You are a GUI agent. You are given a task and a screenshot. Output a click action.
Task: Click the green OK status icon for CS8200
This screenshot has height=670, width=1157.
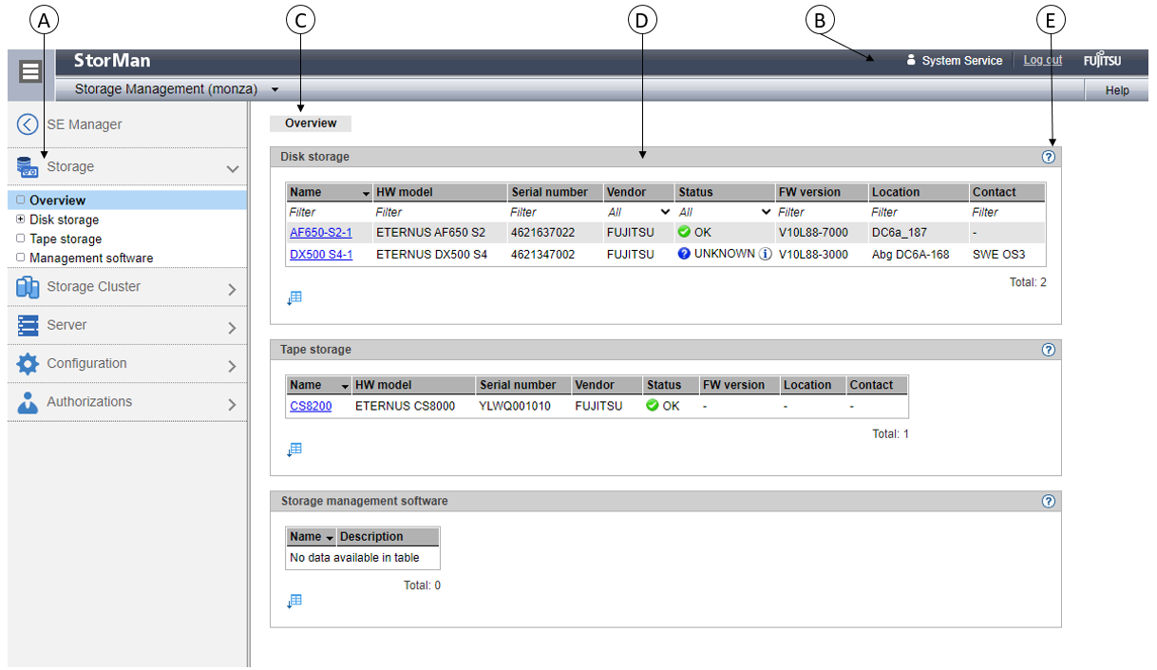[x=653, y=406]
